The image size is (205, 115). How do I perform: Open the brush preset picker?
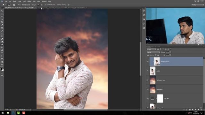coord(9,5)
